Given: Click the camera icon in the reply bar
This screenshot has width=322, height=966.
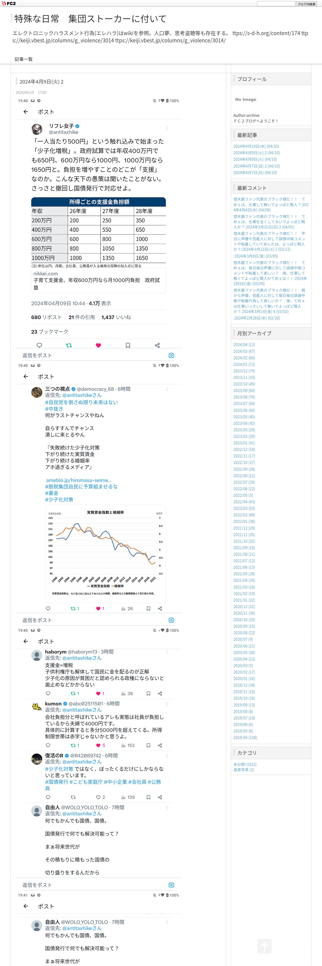Looking at the screenshot, I should [x=171, y=355].
